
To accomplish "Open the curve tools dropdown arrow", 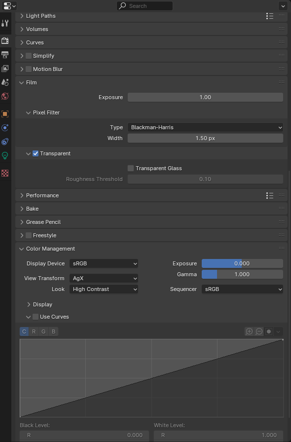I will [x=278, y=331].
